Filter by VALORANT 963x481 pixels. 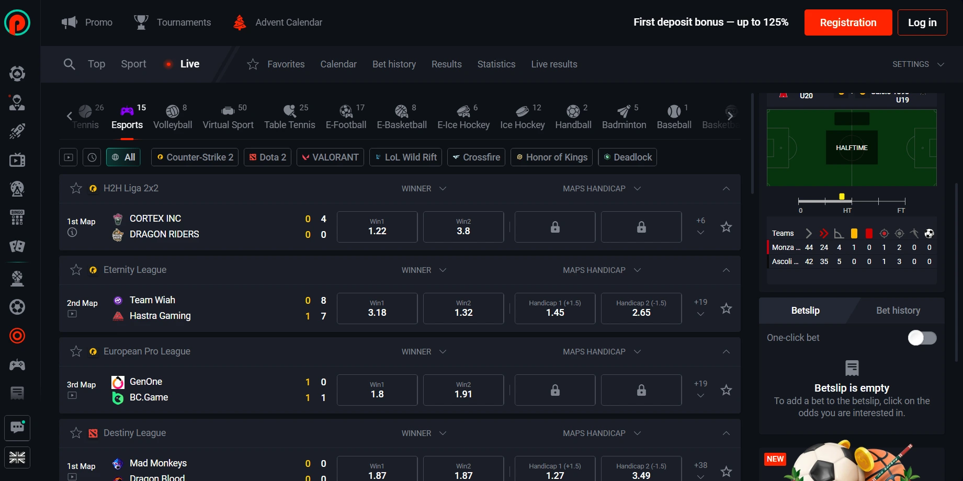[331, 157]
